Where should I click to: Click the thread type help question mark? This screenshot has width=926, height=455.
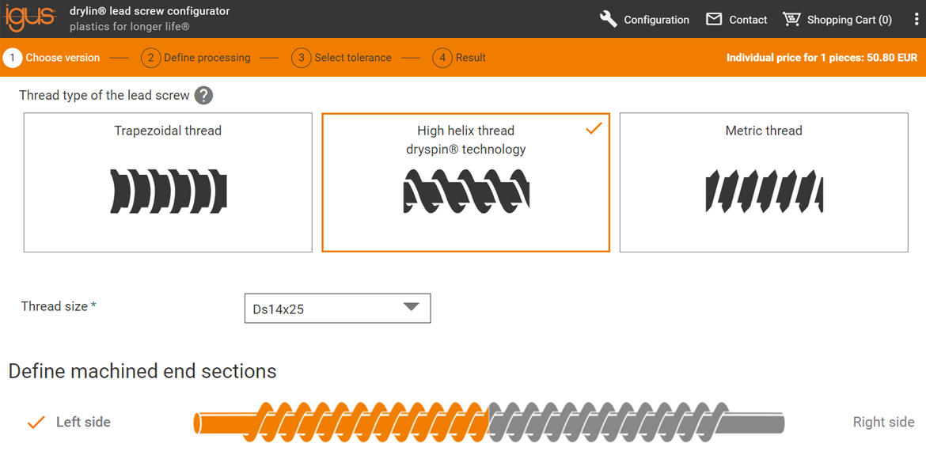point(203,96)
